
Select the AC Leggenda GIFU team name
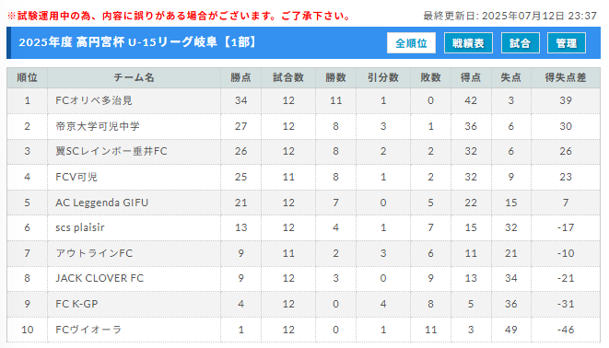click(x=101, y=203)
